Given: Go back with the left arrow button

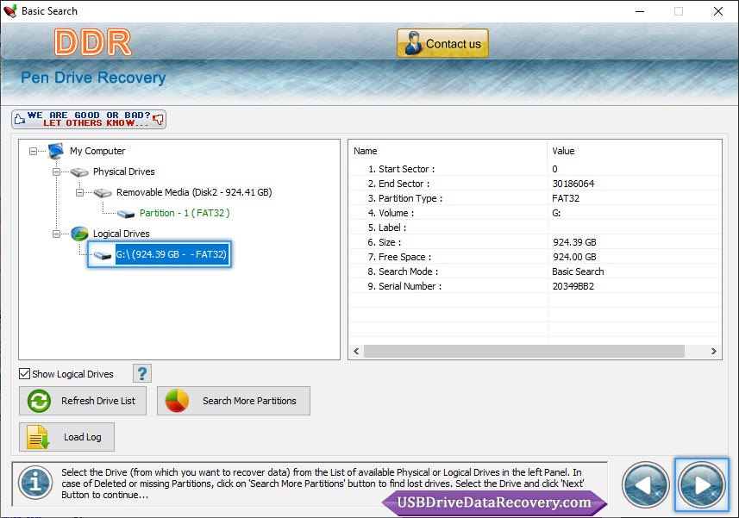Looking at the screenshot, I should point(645,485).
